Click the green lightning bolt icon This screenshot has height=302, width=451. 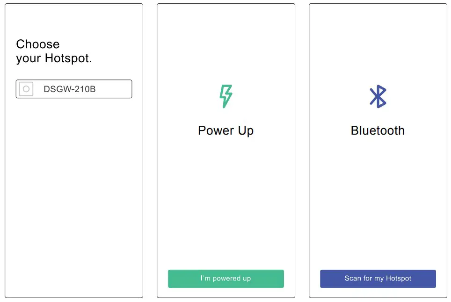point(225,96)
